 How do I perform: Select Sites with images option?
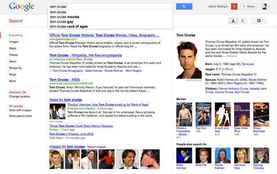20,110
